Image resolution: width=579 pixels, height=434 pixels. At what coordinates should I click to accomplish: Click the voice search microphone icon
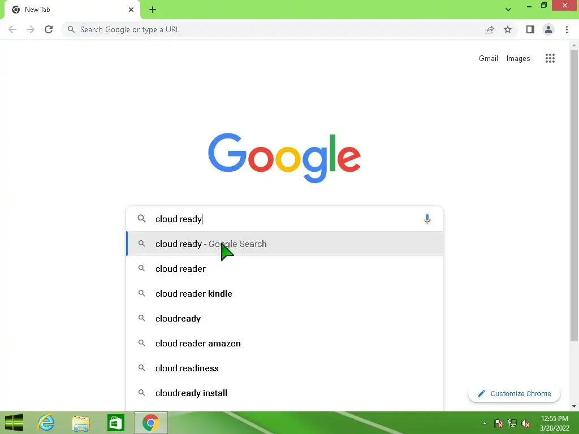427,219
